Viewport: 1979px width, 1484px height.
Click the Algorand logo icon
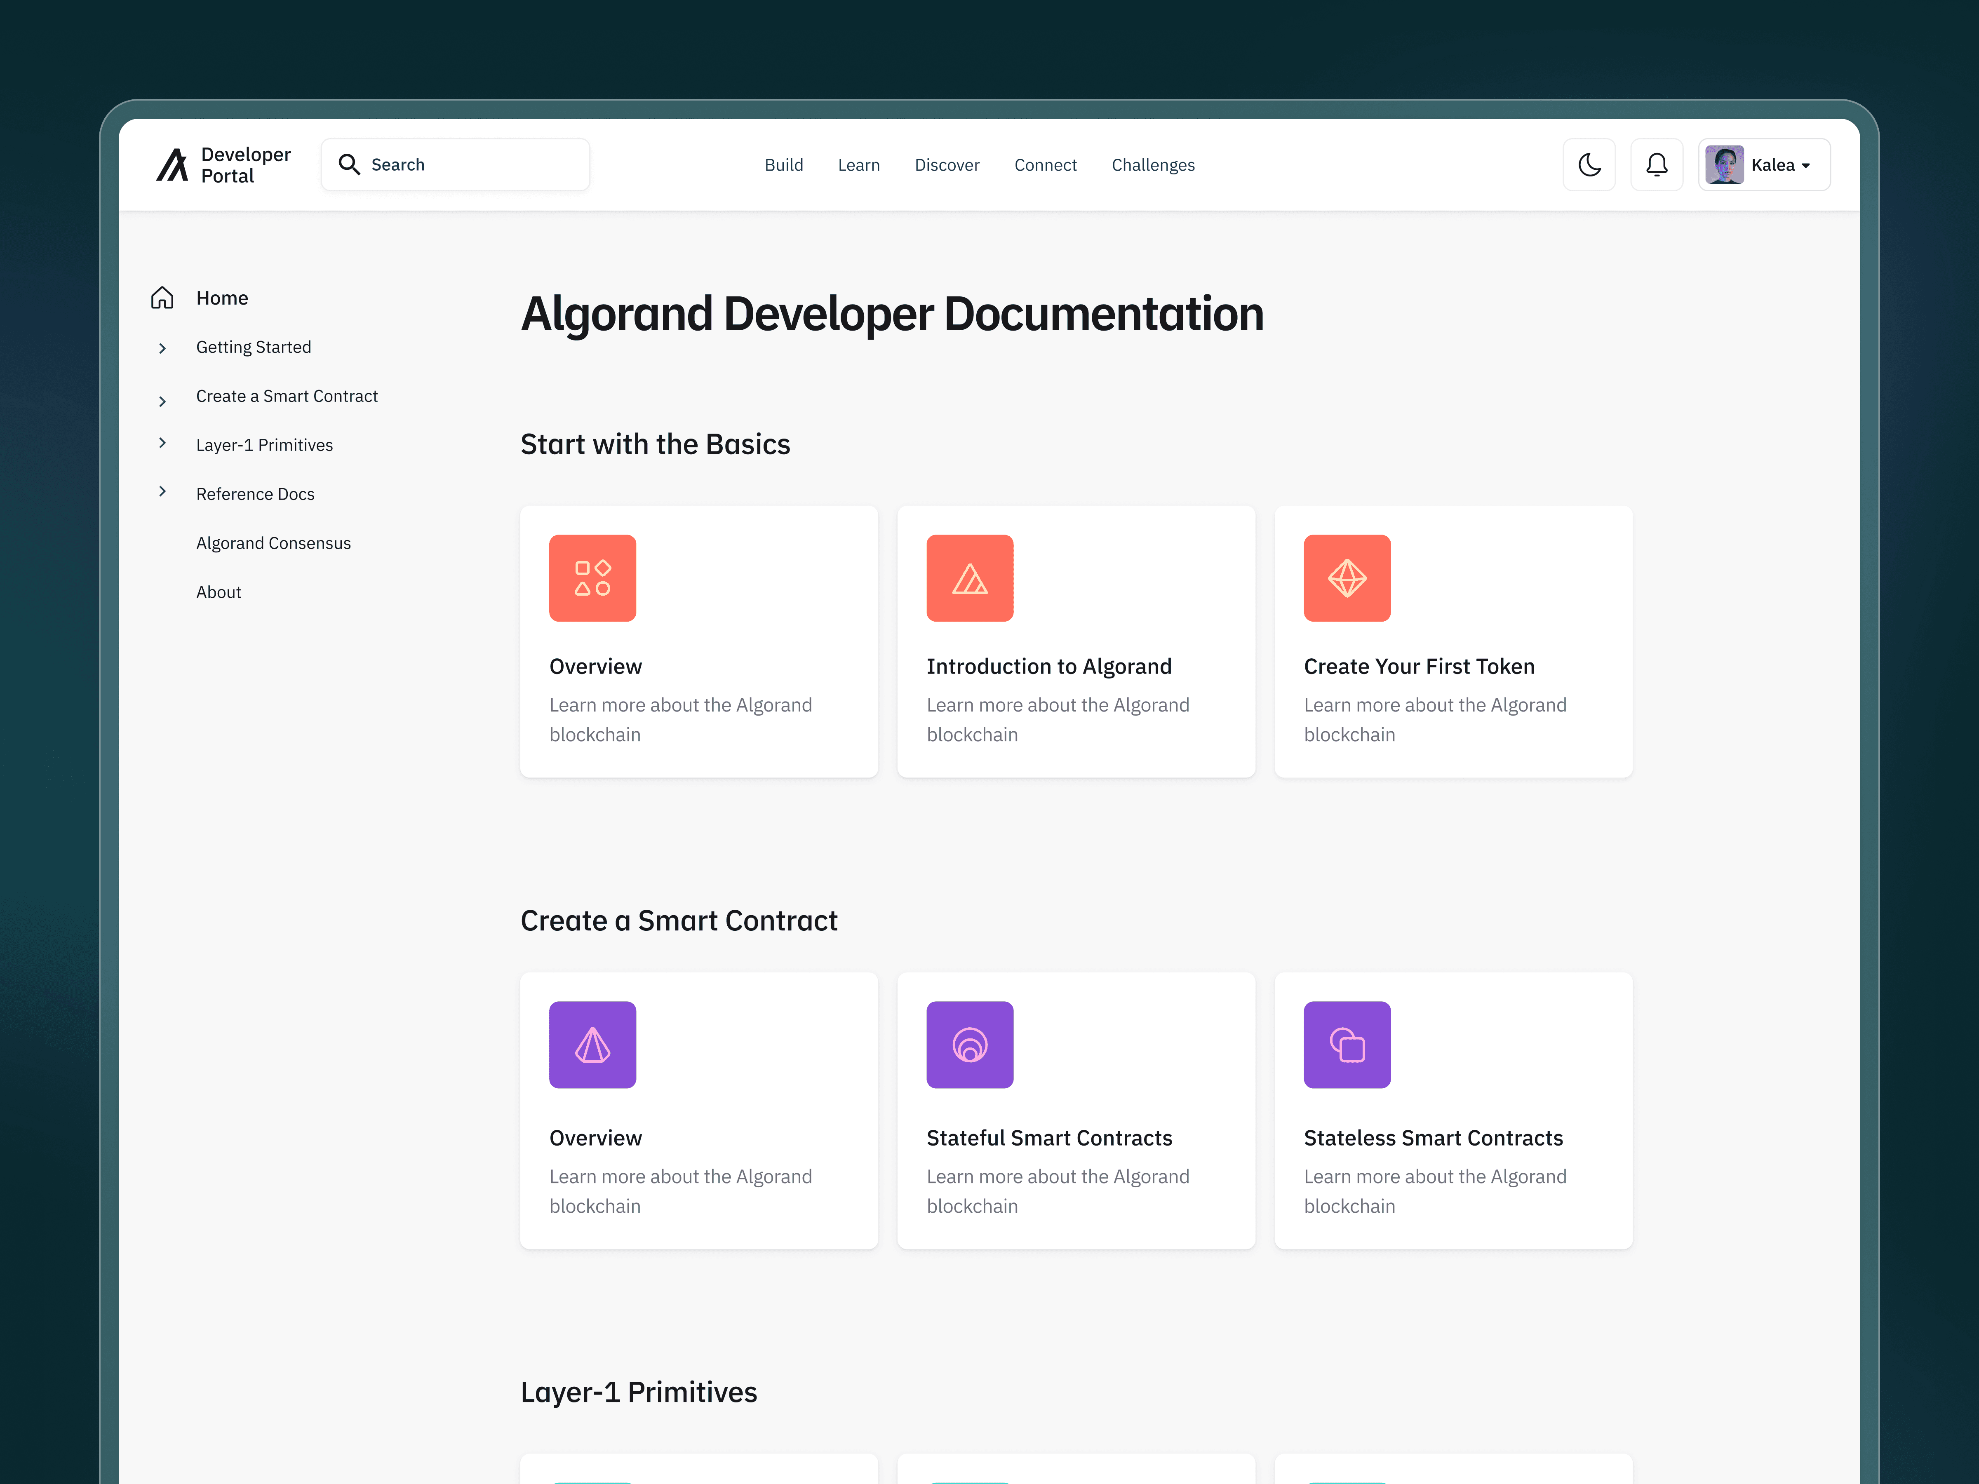(x=172, y=164)
